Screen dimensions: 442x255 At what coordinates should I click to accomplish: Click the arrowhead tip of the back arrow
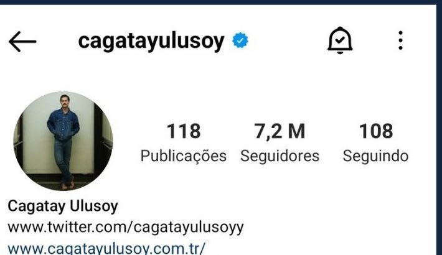point(11,42)
